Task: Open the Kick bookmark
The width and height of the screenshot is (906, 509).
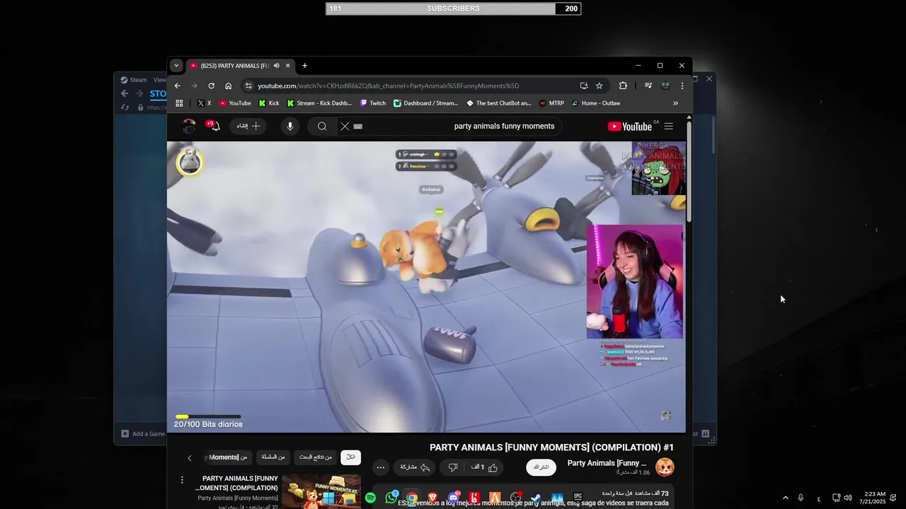Action: point(269,103)
